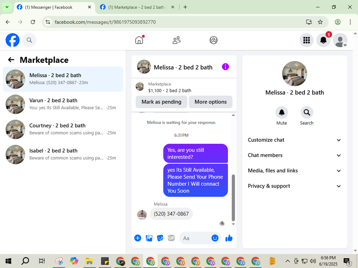Open the Facebook menu grid icon
Viewport: 358px width, 268px height.
pyautogui.click(x=306, y=40)
